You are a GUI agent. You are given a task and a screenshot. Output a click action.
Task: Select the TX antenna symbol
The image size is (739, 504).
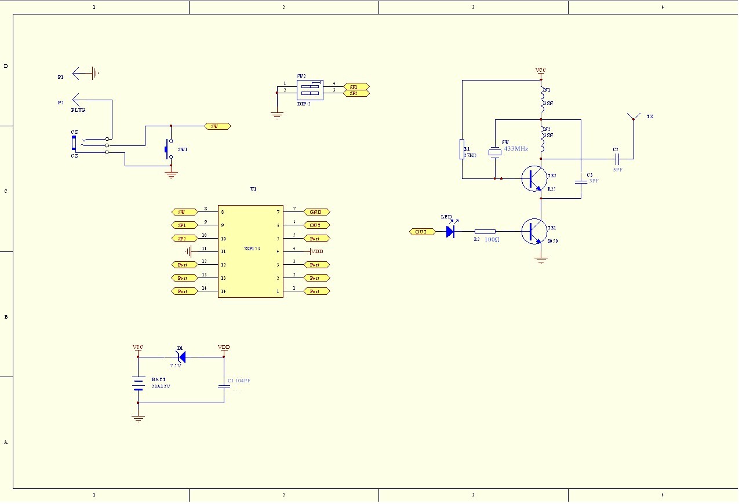pyautogui.click(x=634, y=117)
